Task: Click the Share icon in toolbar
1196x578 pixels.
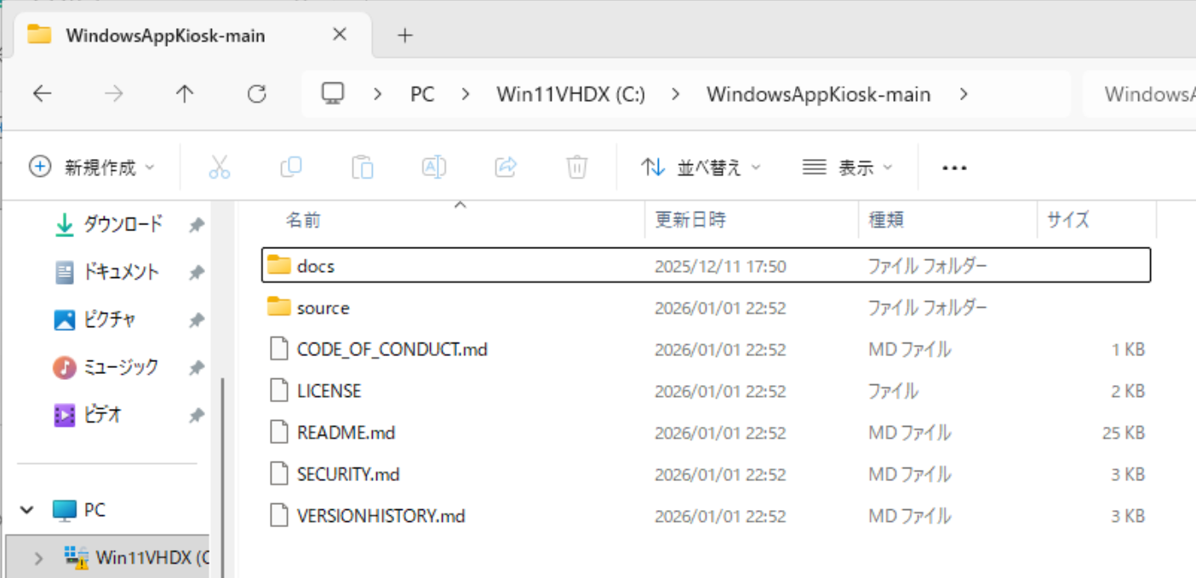Action: 506,167
